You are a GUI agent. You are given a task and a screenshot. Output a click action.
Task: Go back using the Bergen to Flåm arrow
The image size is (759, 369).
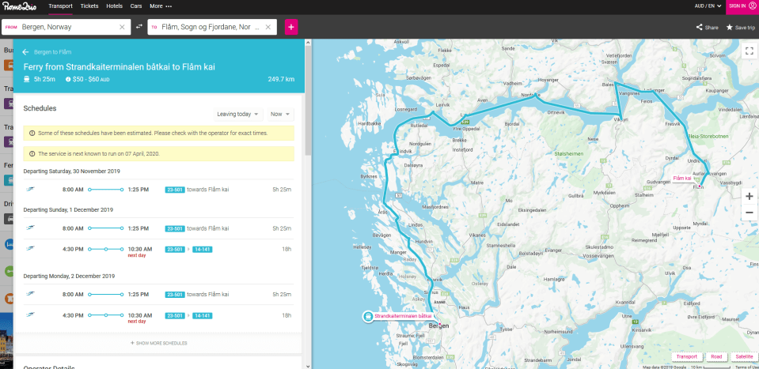pos(26,52)
